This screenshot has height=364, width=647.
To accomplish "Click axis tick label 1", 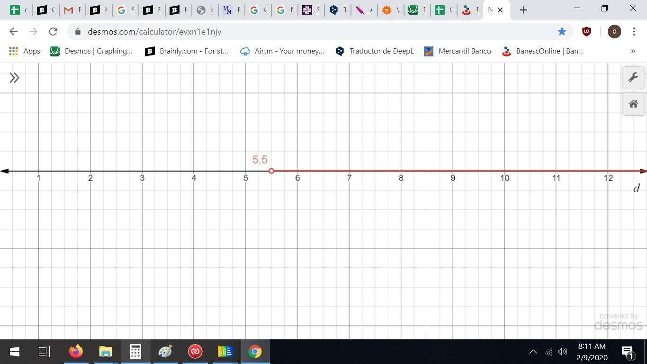I will [x=39, y=178].
